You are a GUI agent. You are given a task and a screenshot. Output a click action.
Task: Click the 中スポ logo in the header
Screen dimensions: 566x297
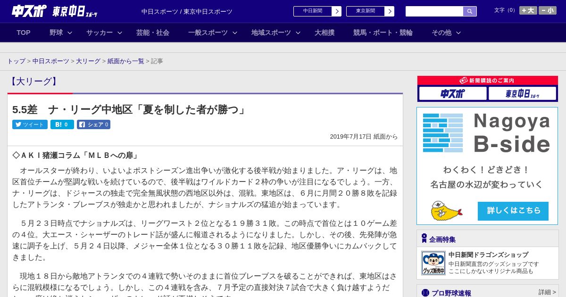(29, 11)
